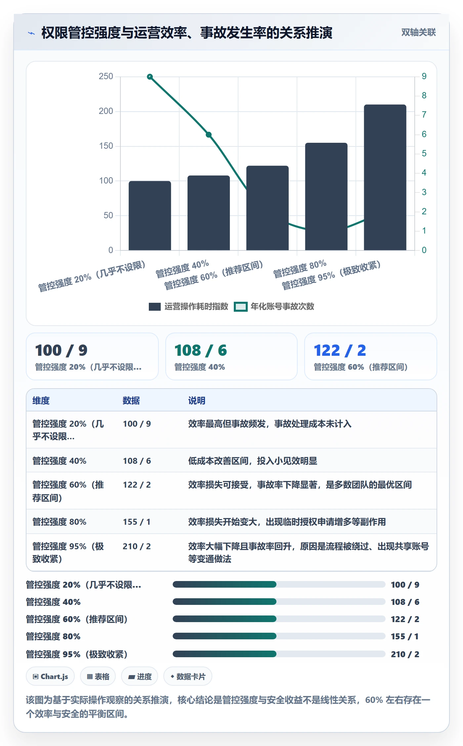Click the footnote text about 平衡区间
Screen dimensions: 463x746
[x=228, y=707]
